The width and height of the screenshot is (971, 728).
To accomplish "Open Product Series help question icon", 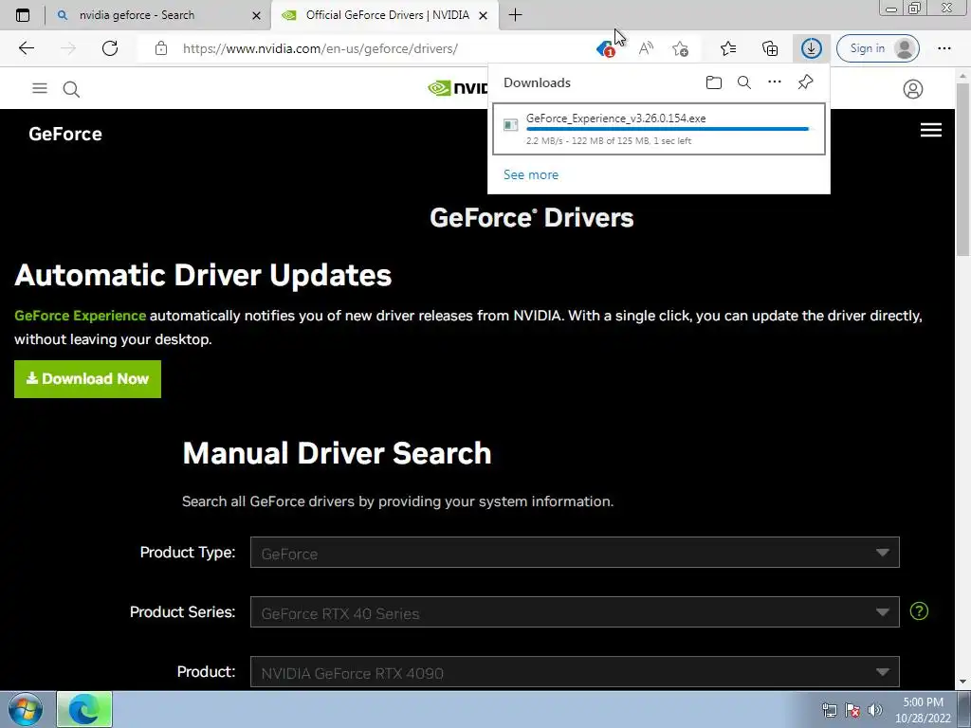I will (x=919, y=611).
